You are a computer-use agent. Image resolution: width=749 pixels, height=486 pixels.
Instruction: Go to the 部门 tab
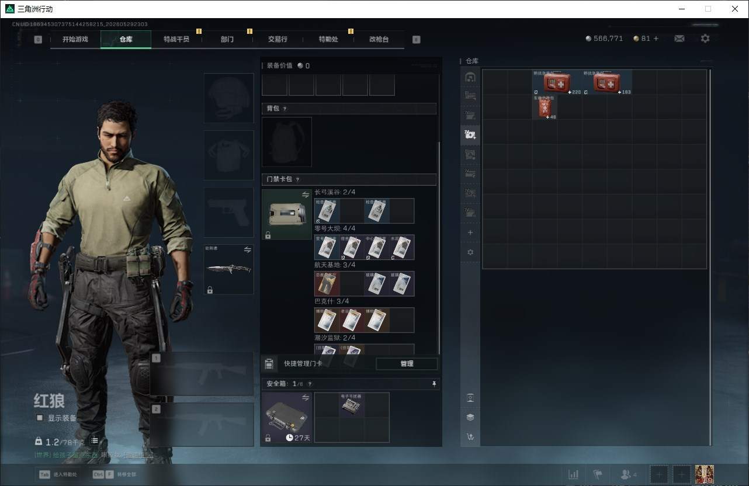[227, 39]
